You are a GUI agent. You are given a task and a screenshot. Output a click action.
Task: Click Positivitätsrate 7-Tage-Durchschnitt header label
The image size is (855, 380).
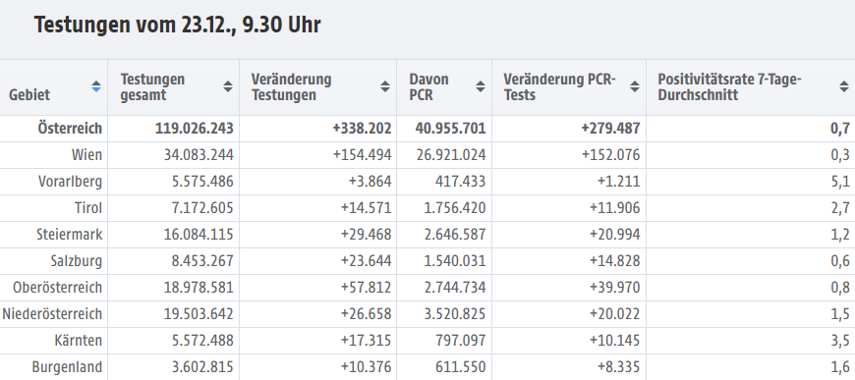coord(729,86)
